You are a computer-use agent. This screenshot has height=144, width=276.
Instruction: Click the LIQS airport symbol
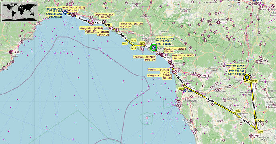point(251,136)
